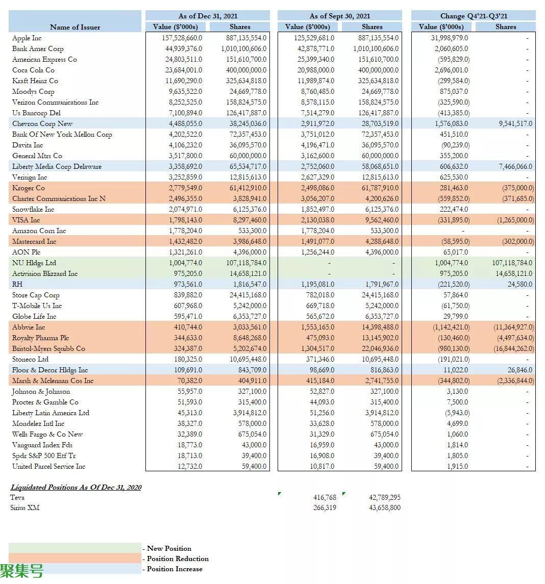Select "United Parcel Service Inc" issuer cell
The height and width of the screenshot is (584, 545).
click(48, 466)
